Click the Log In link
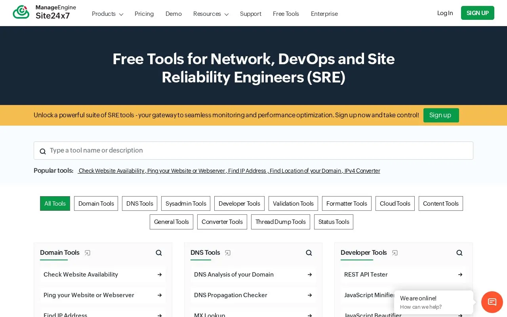Viewport: 507px width, 317px height. pyautogui.click(x=445, y=13)
